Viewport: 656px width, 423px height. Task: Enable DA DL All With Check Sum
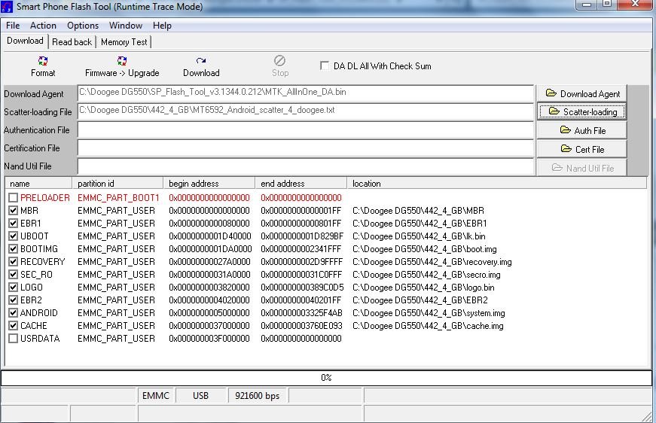pyautogui.click(x=325, y=65)
